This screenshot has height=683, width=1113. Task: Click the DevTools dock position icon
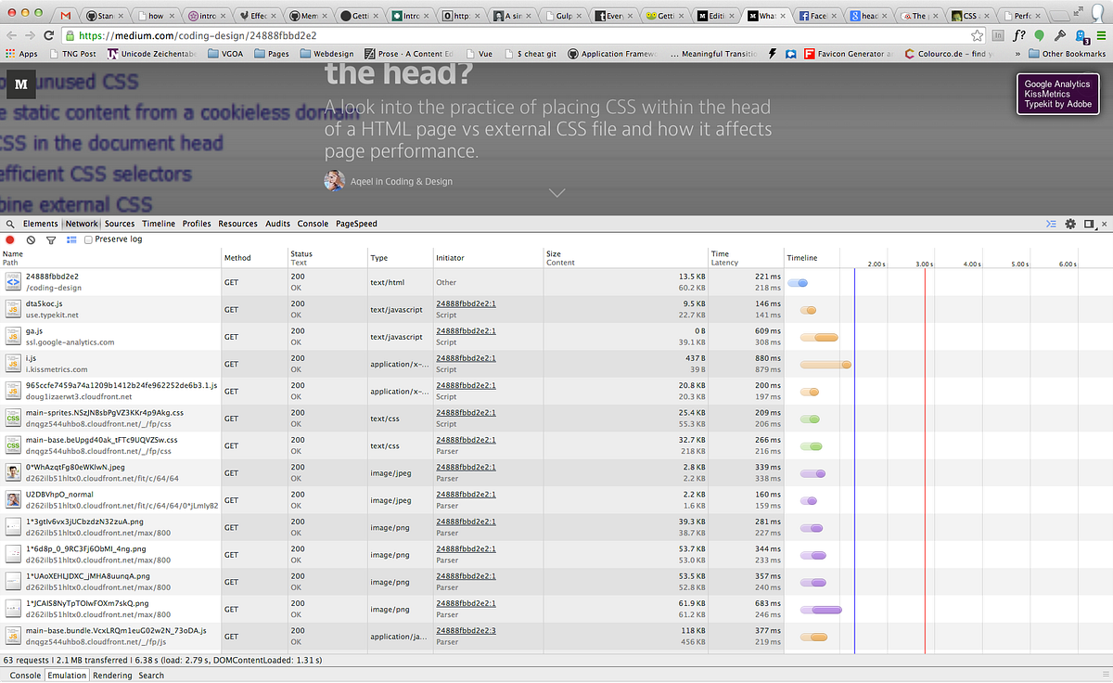pos(1088,224)
